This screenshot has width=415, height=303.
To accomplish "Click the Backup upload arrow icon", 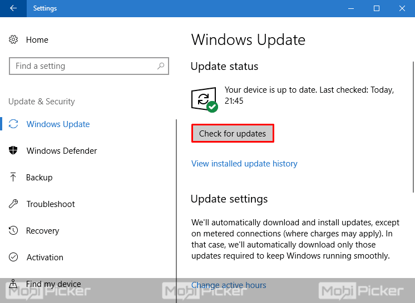I will click(13, 177).
